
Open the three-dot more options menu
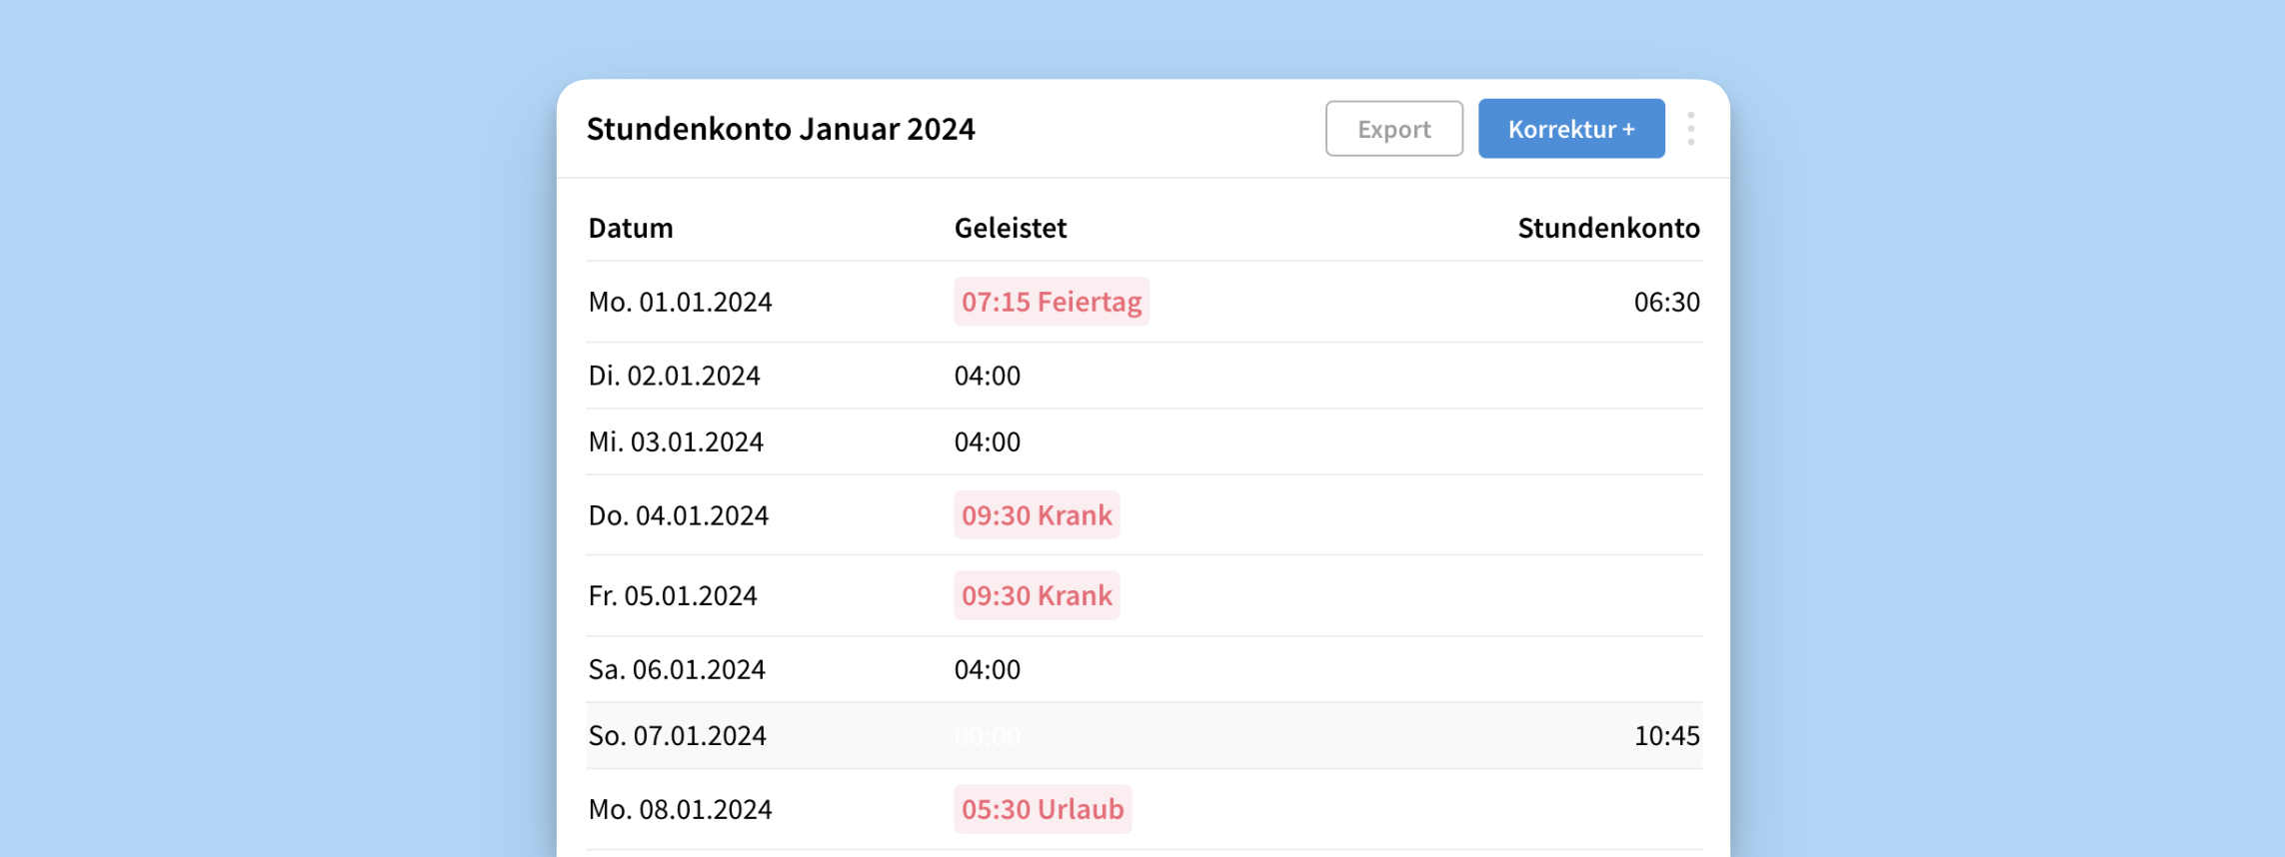click(1690, 129)
